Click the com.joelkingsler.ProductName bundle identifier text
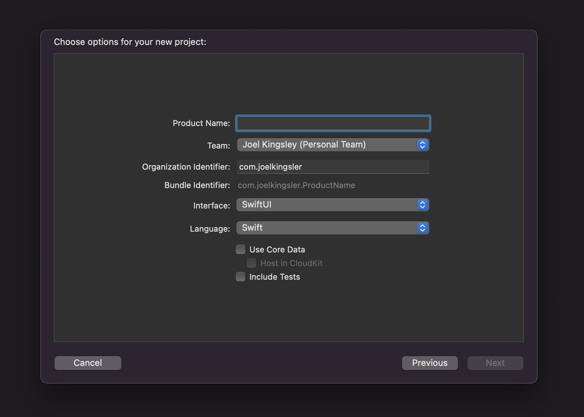 pyautogui.click(x=296, y=185)
